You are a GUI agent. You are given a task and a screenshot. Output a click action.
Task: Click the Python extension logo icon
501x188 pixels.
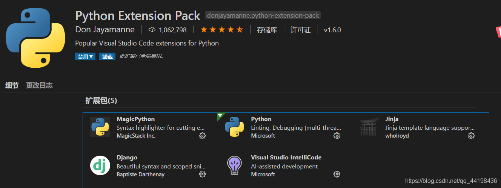[x=234, y=127]
